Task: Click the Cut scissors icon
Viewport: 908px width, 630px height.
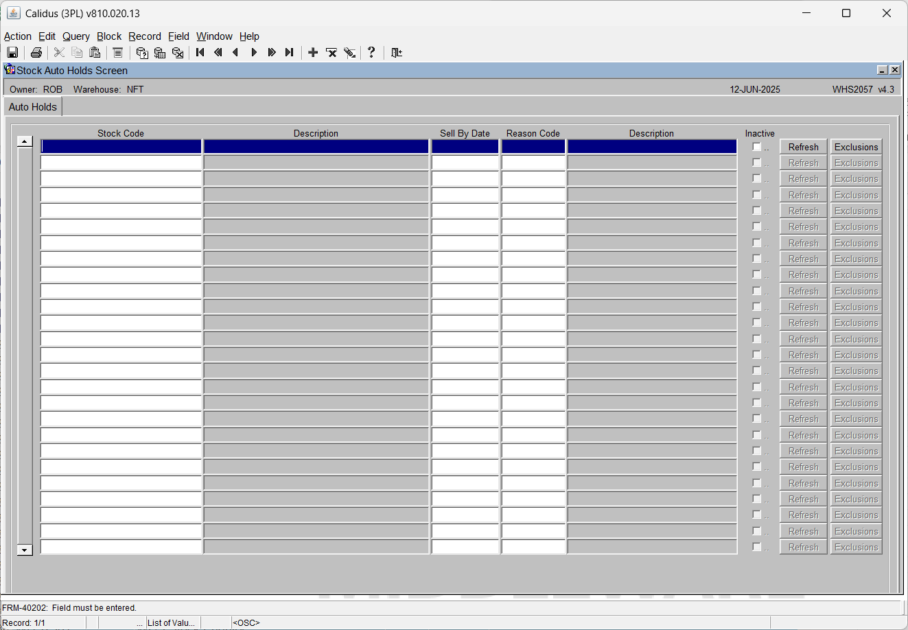Action: click(x=60, y=52)
